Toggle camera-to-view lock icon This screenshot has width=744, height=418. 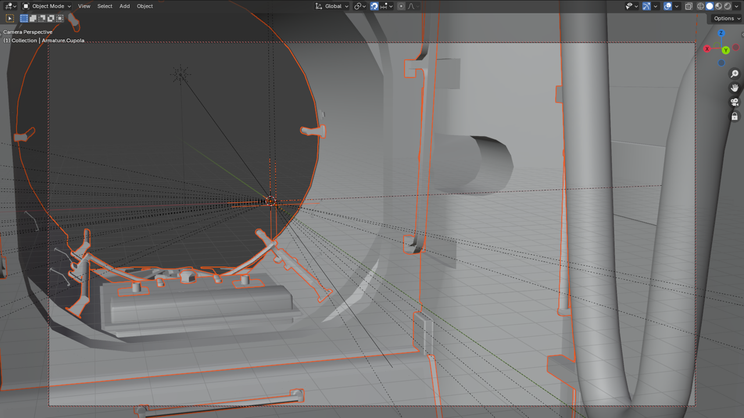[735, 116]
